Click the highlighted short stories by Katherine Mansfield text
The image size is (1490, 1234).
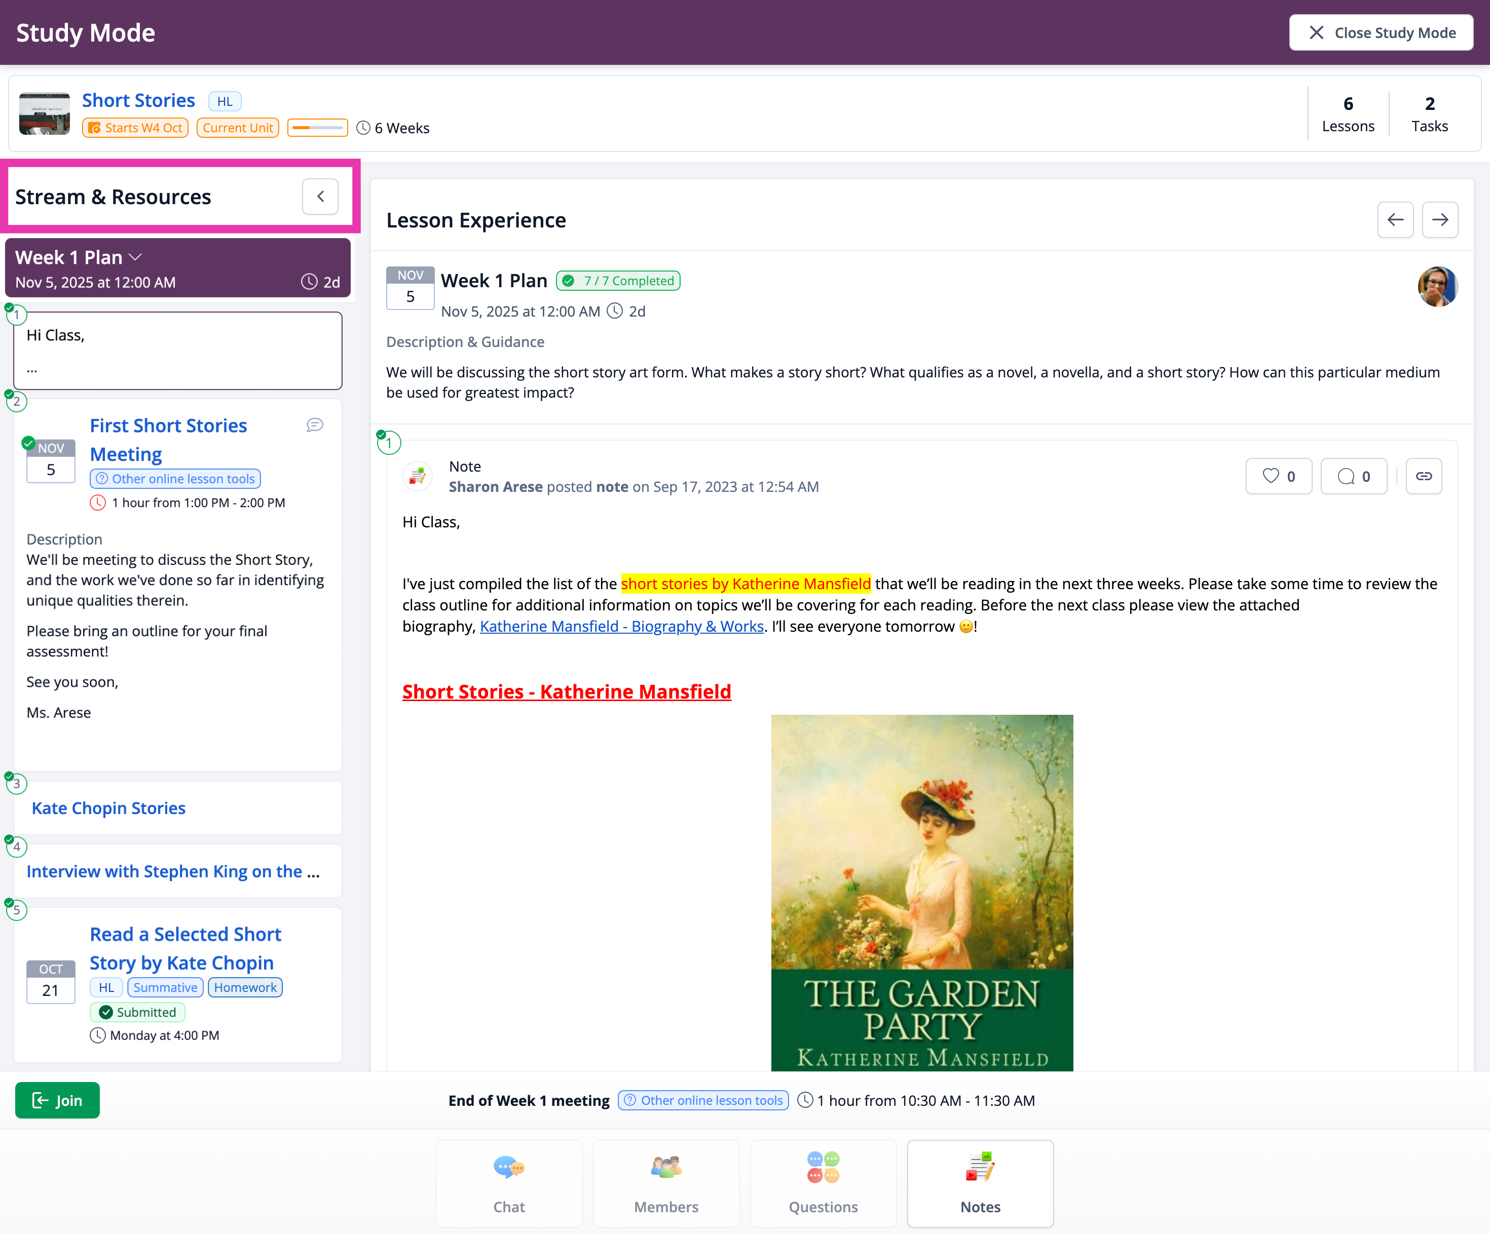click(x=746, y=584)
